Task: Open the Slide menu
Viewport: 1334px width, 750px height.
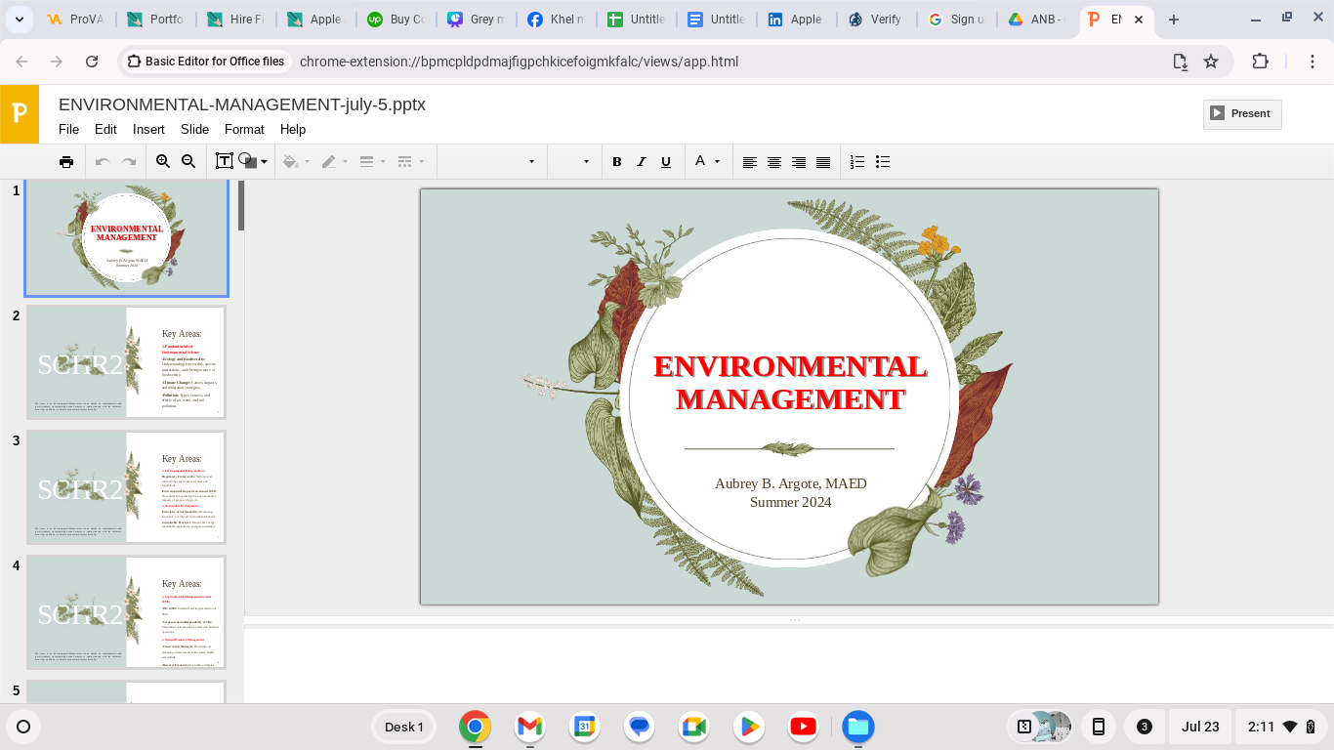Action: pos(194,129)
